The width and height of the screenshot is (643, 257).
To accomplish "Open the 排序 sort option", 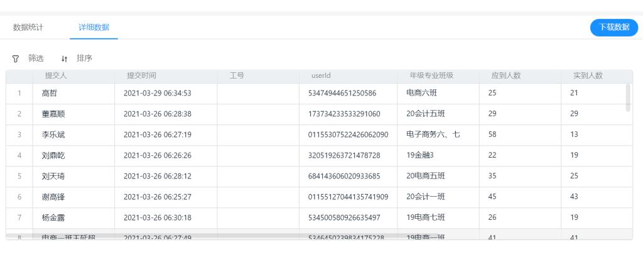I will pos(84,58).
